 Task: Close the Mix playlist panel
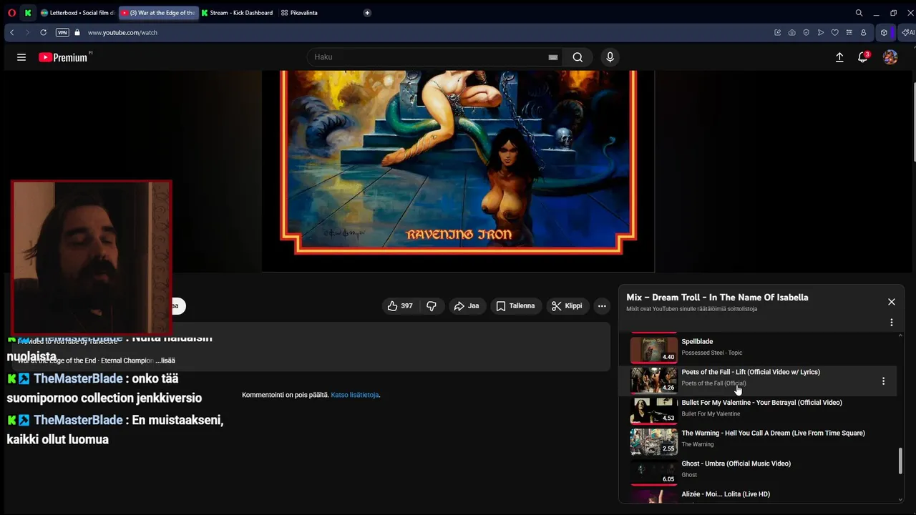(892, 302)
